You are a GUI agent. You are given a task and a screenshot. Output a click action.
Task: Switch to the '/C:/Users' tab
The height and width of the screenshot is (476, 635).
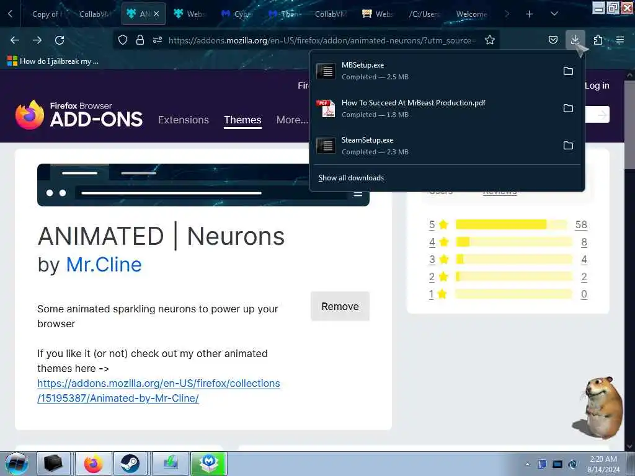click(424, 14)
